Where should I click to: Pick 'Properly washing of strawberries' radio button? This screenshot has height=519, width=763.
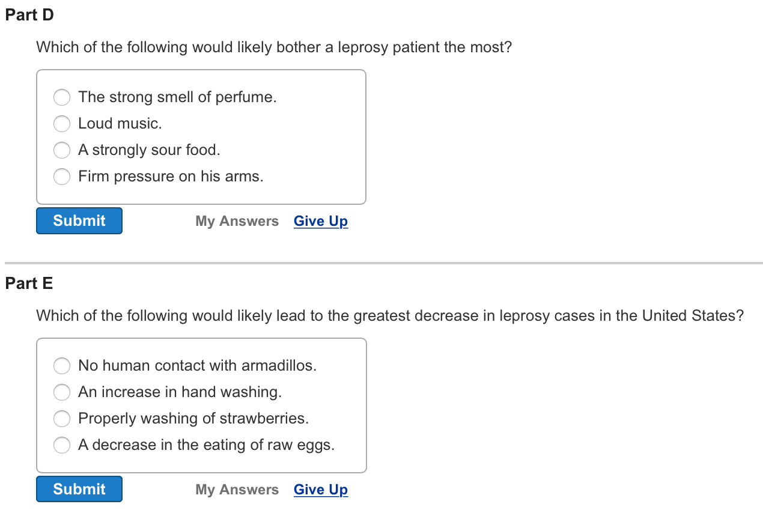click(62, 419)
